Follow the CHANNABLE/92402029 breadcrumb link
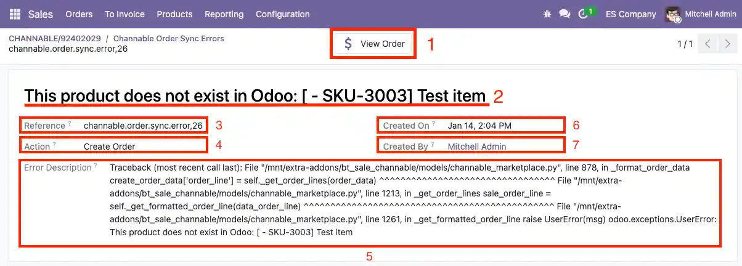The height and width of the screenshot is (266, 742). [x=55, y=38]
